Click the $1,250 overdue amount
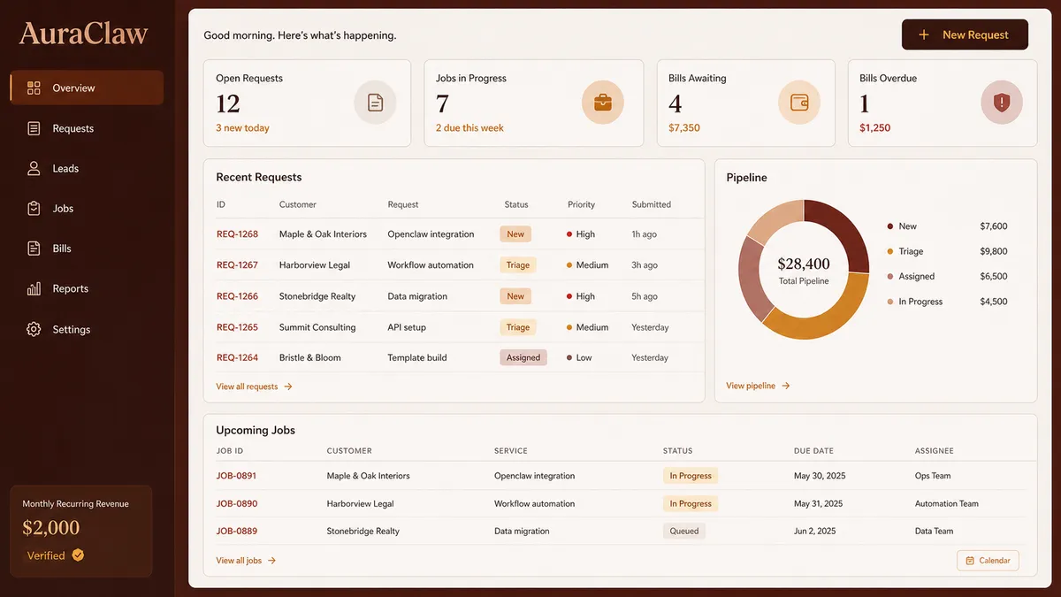This screenshot has height=597, width=1061. click(875, 128)
